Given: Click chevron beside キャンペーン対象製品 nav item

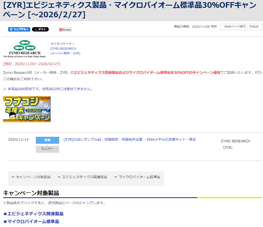Looking at the screenshot, I should pyautogui.click(x=13, y=177).
